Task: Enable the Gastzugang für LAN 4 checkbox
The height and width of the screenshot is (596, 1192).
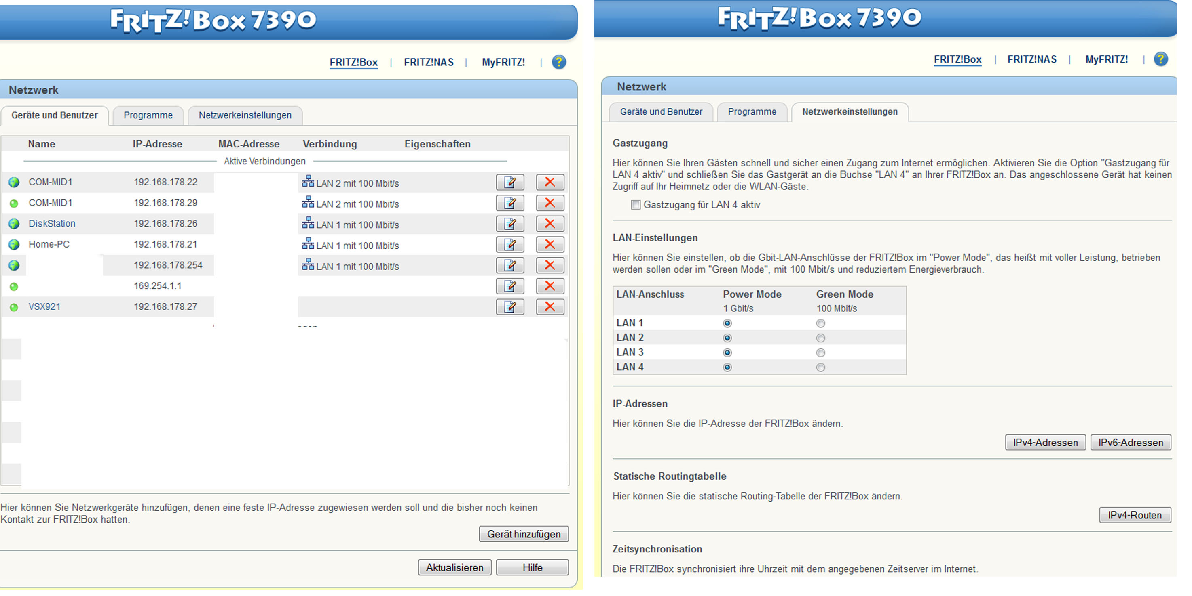Action: pyautogui.click(x=636, y=205)
